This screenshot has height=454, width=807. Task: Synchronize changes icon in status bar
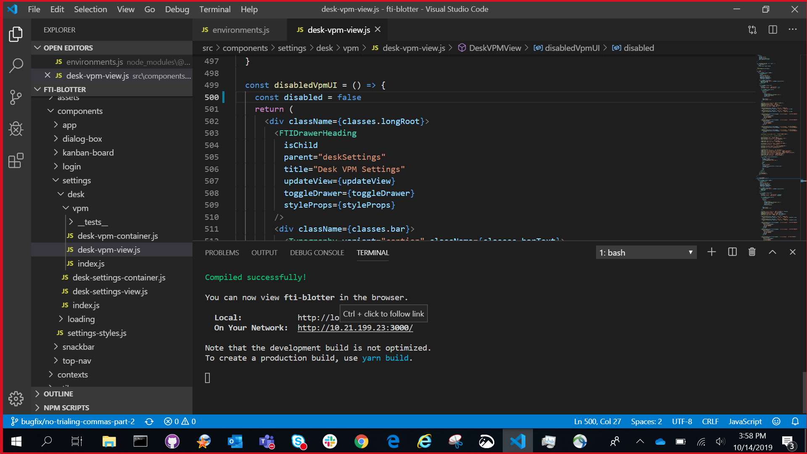tap(149, 421)
